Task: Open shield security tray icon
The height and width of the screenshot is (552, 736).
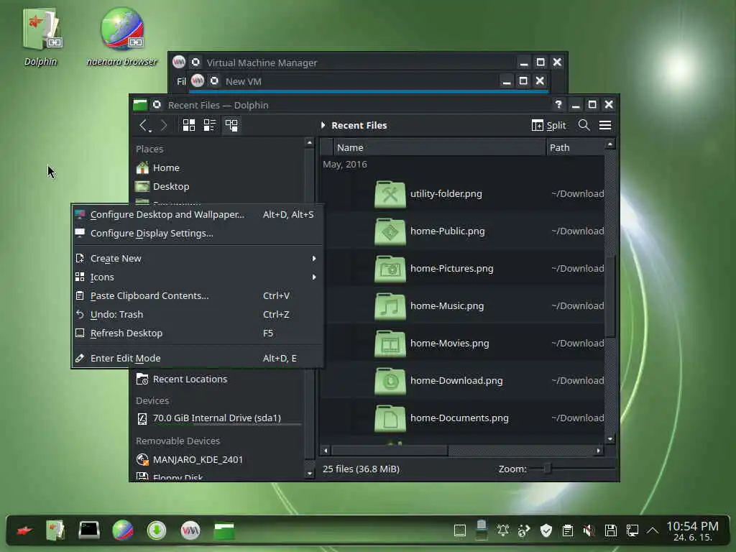Action: coord(546,531)
